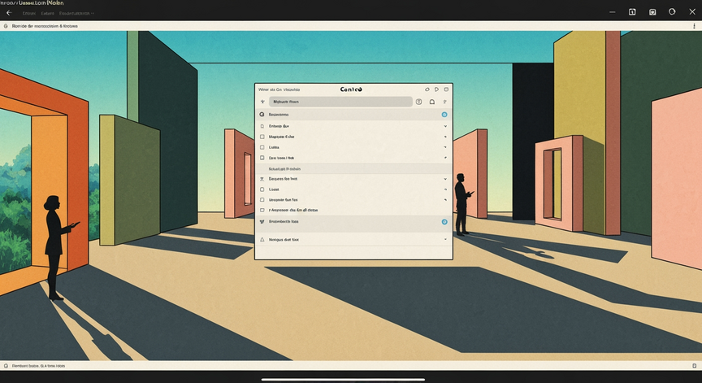
Task: Click the leaf-like icon on lower highlighted row
Action: 262,222
